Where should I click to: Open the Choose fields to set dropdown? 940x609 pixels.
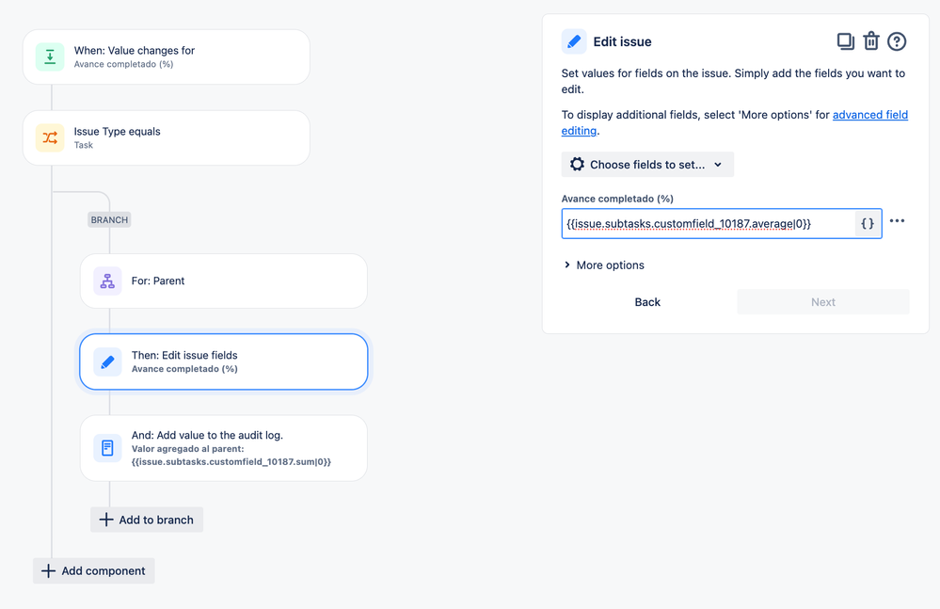(647, 164)
